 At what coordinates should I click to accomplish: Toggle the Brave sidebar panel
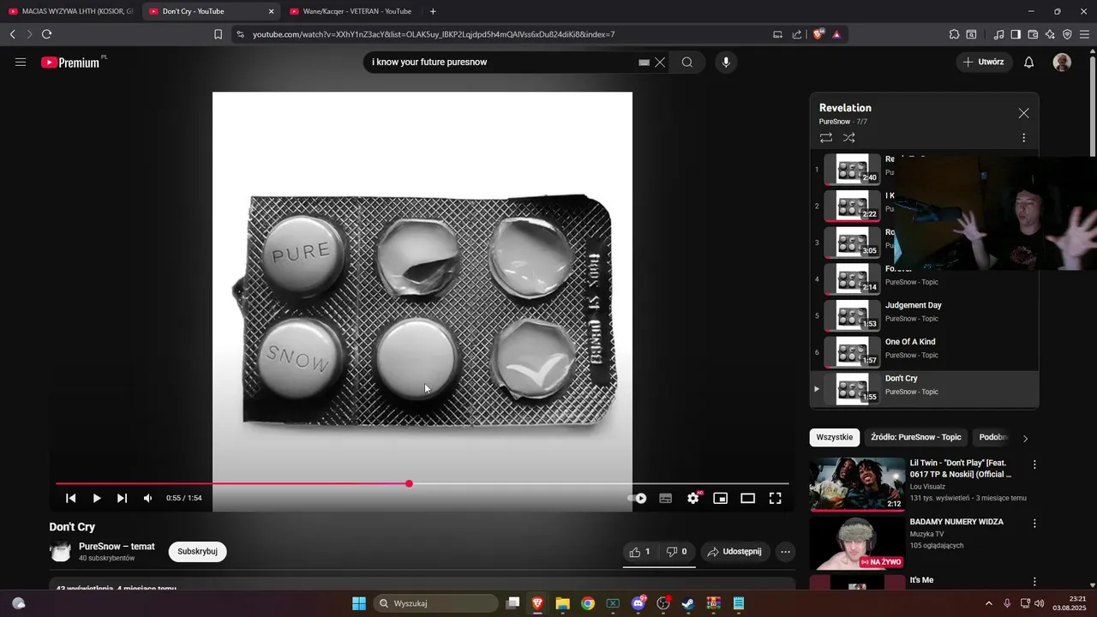pos(1016,34)
